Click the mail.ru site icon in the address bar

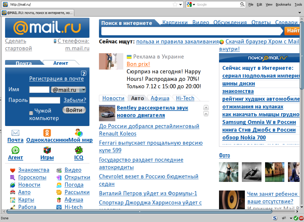5,4
